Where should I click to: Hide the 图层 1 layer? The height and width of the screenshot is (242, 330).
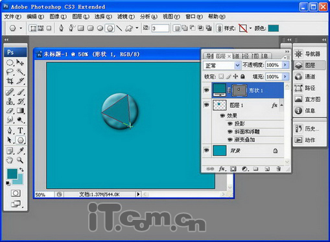click(x=207, y=105)
